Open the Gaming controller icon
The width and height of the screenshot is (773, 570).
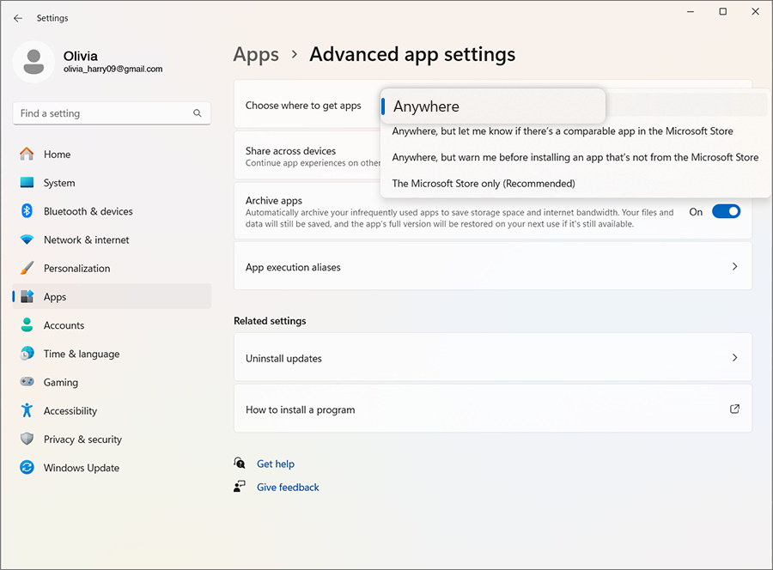[x=27, y=382]
